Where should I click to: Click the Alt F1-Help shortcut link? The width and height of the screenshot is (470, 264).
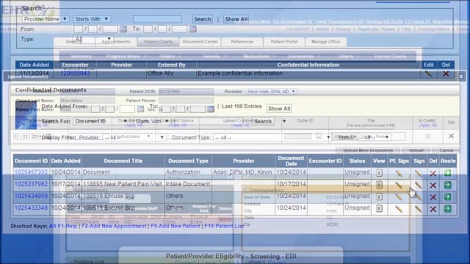[x=63, y=226]
